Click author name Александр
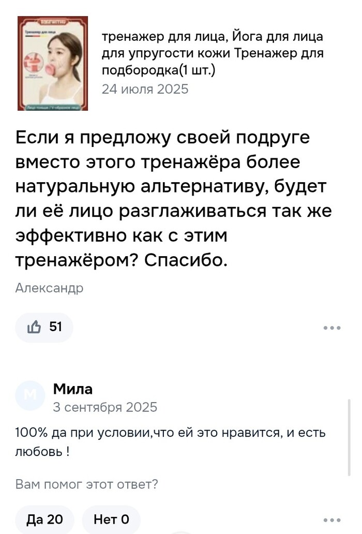The image size is (362, 534). coord(50,288)
